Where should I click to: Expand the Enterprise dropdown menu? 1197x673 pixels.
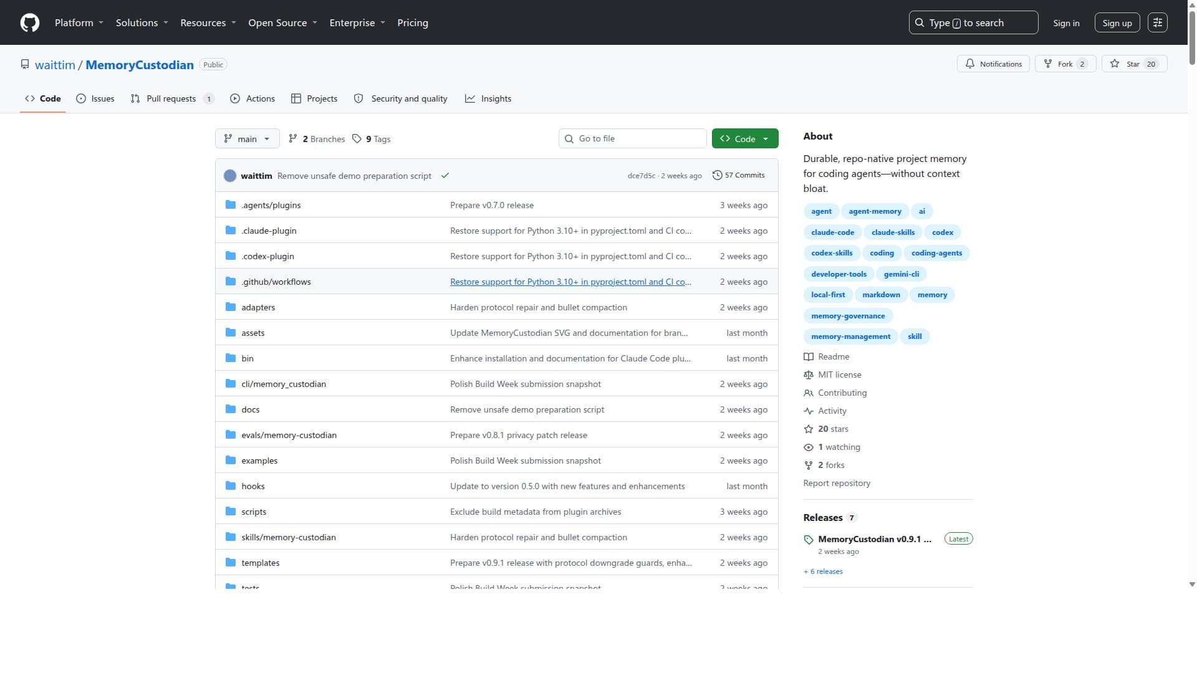[357, 22]
